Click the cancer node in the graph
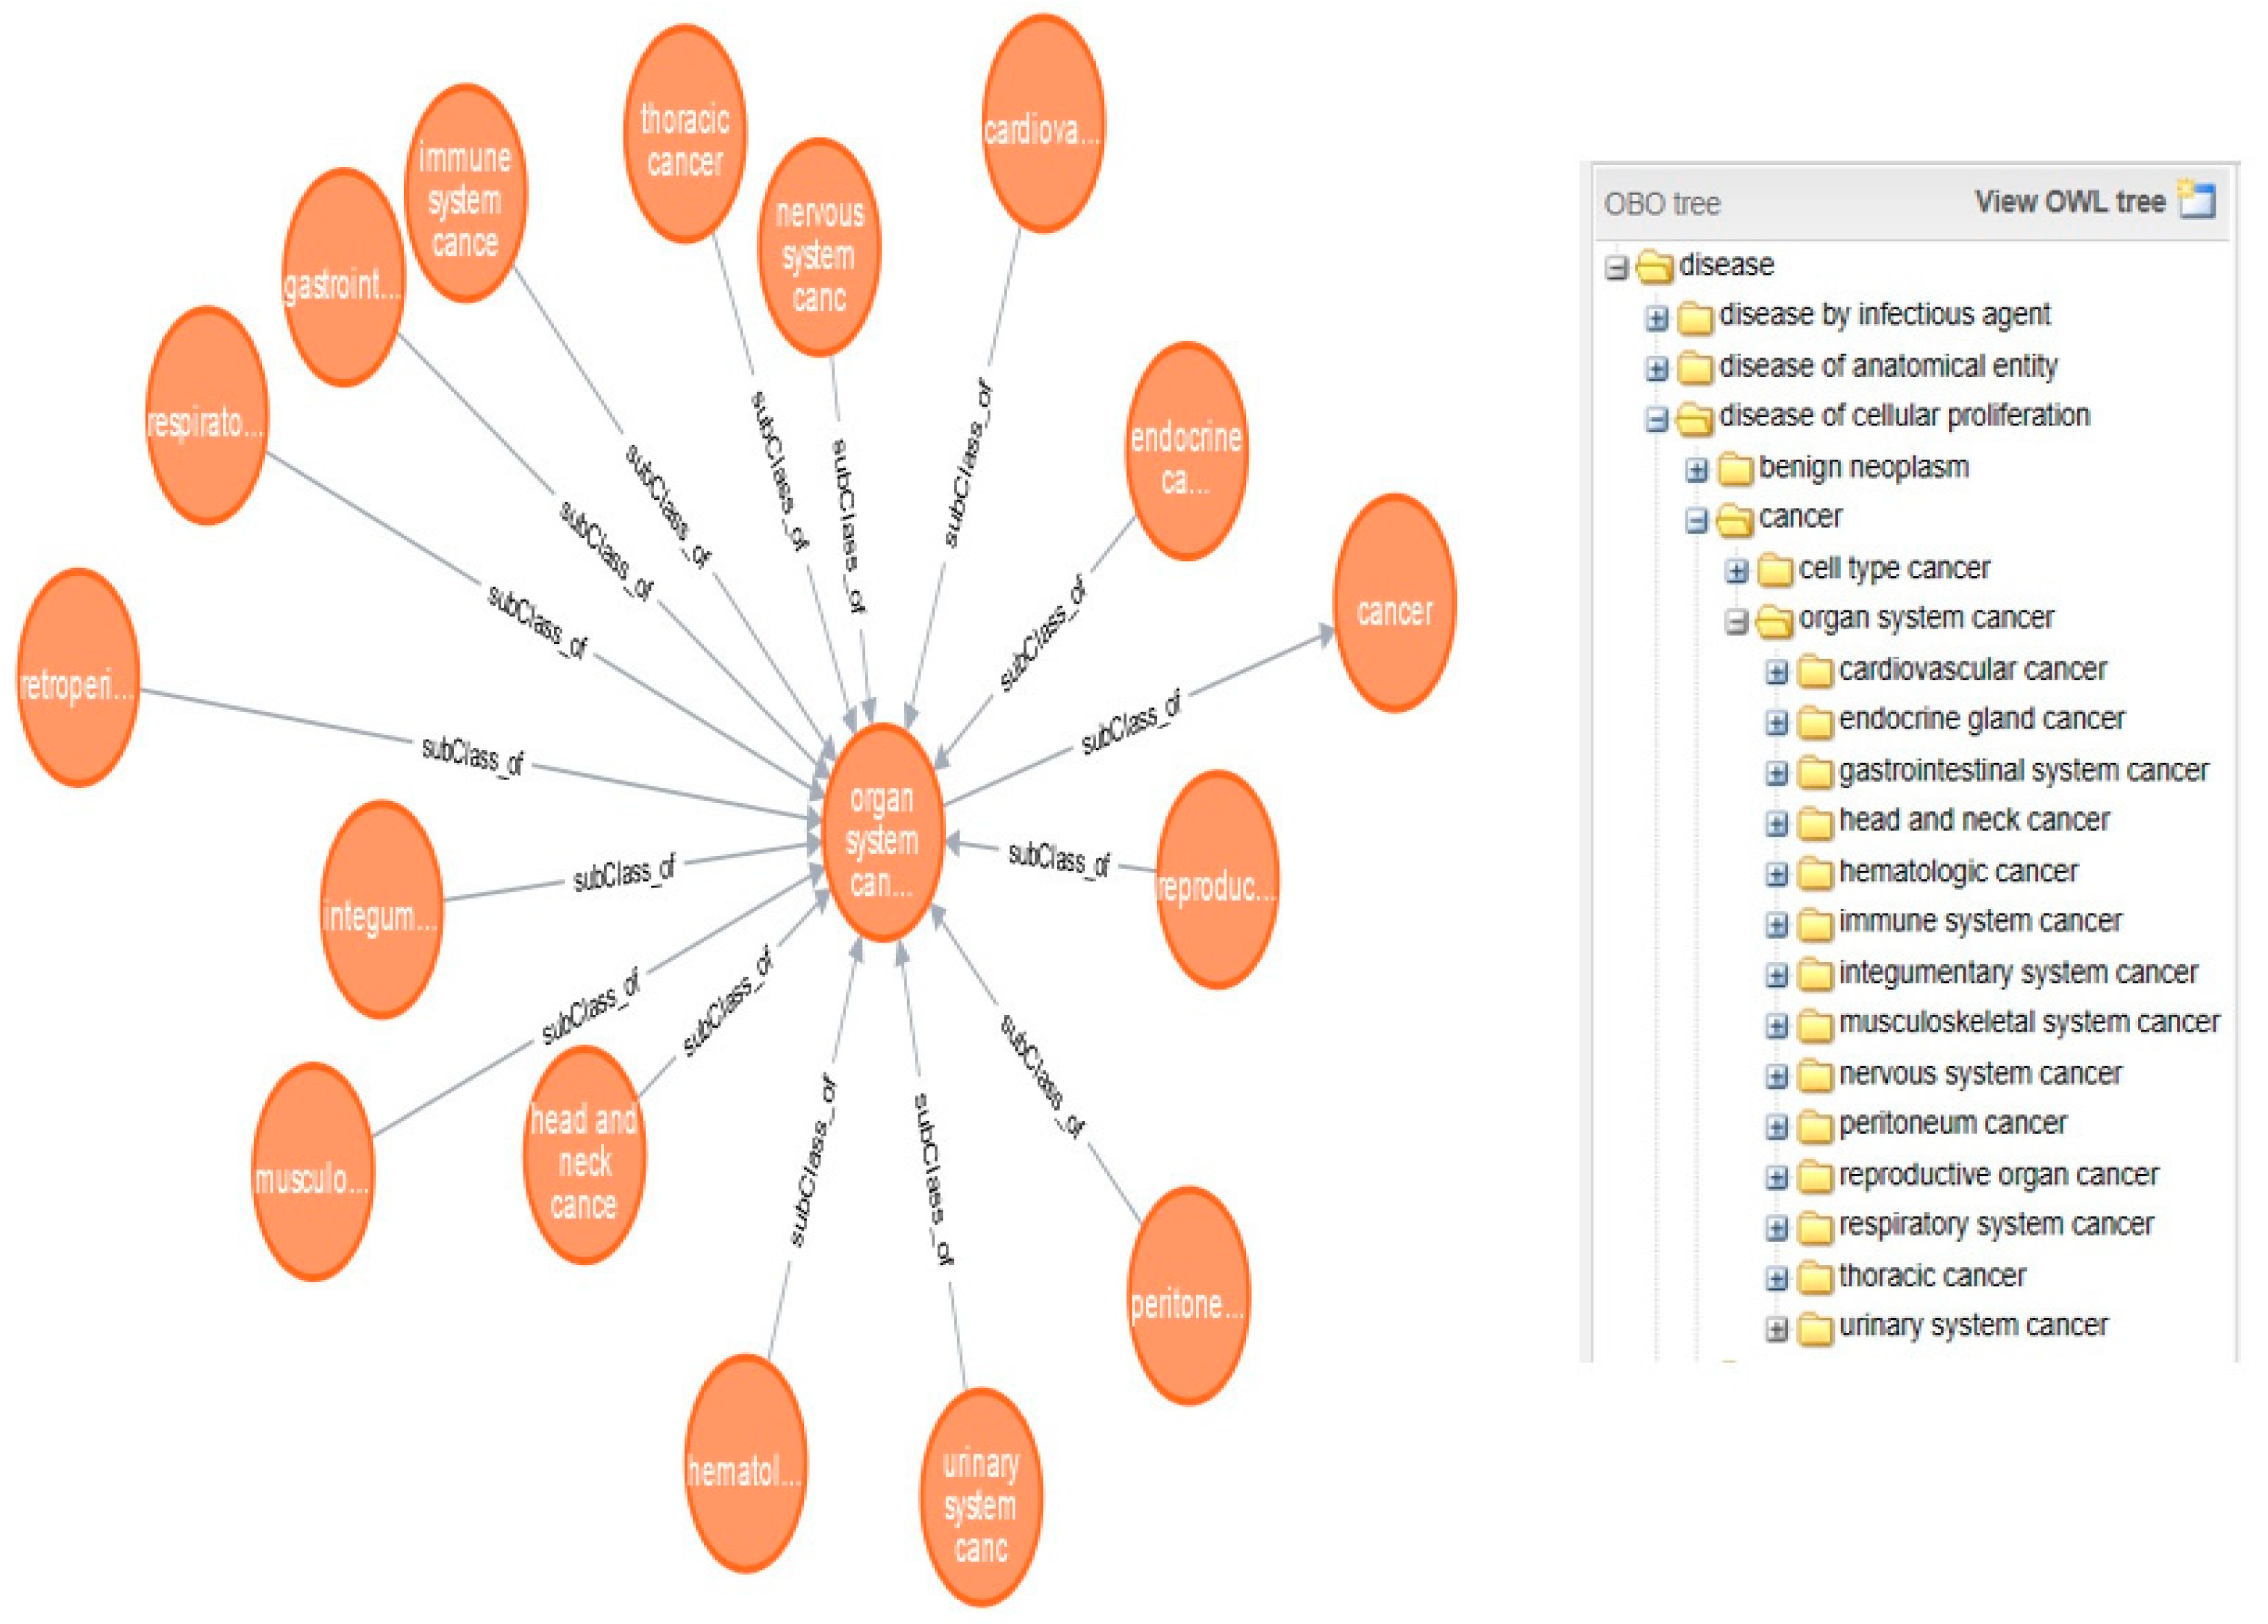The height and width of the screenshot is (1624, 2268). click(1394, 604)
